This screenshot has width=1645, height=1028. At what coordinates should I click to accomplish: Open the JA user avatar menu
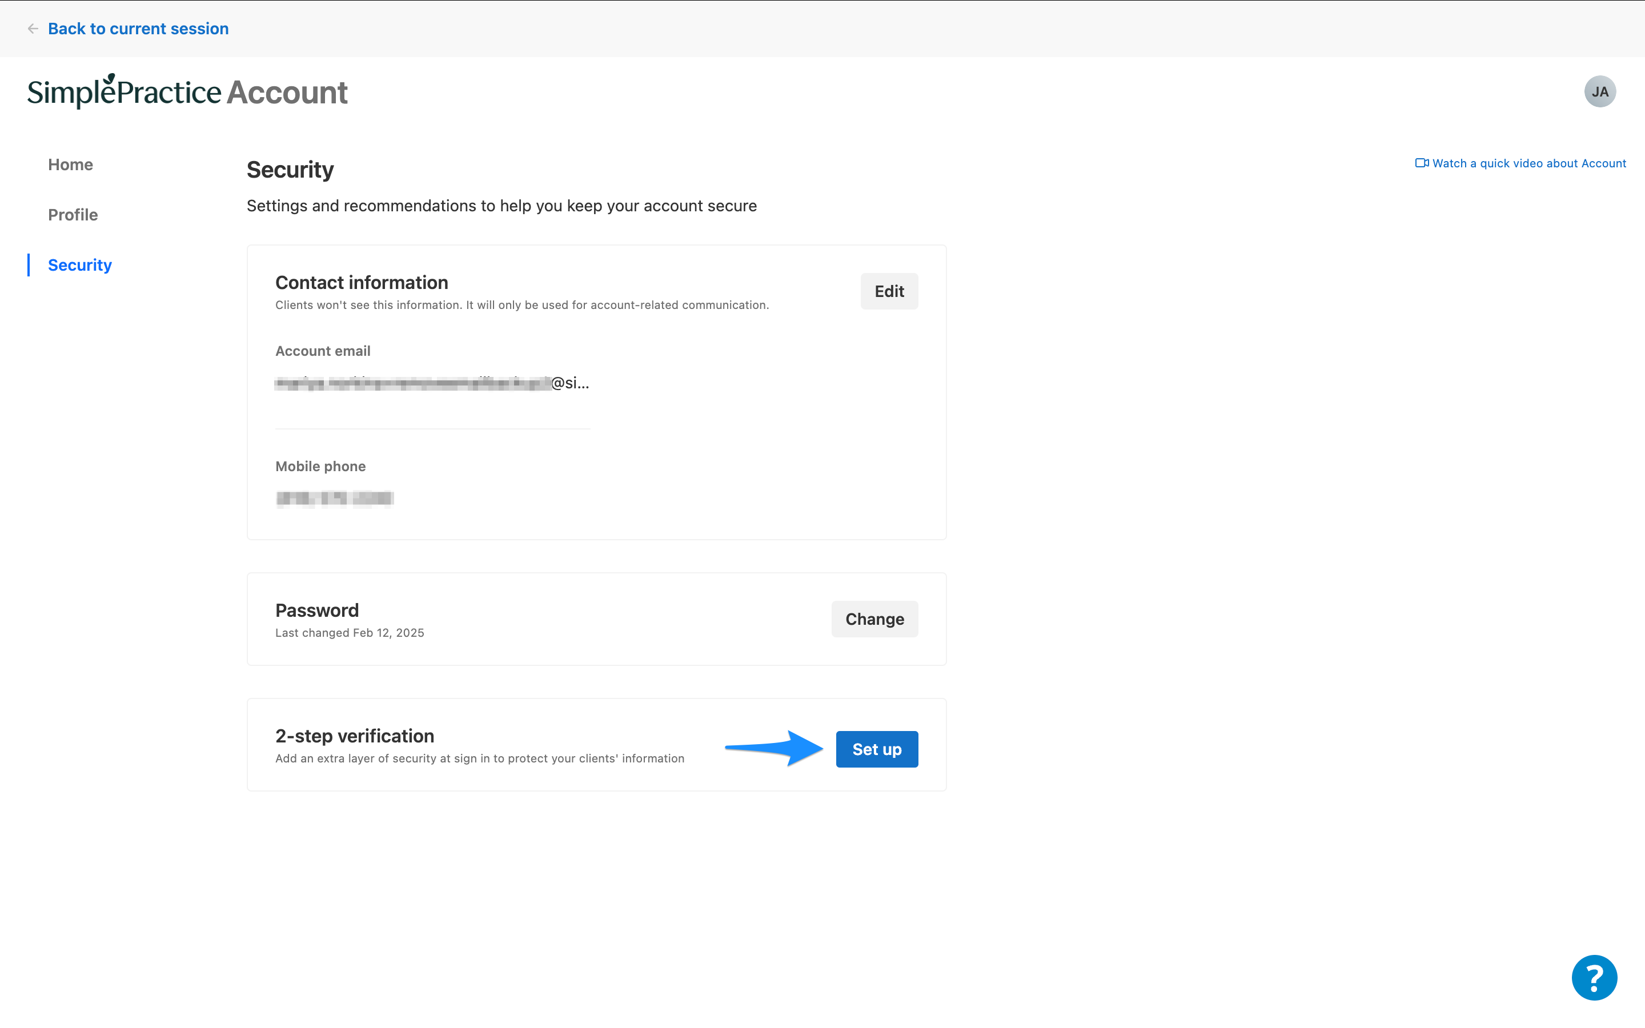(x=1599, y=92)
